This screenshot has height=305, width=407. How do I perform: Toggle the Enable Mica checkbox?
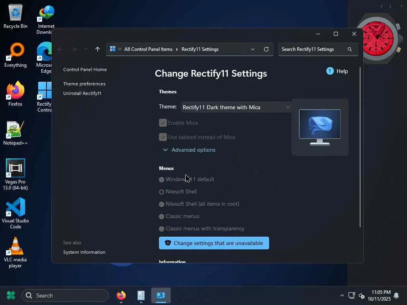163,123
